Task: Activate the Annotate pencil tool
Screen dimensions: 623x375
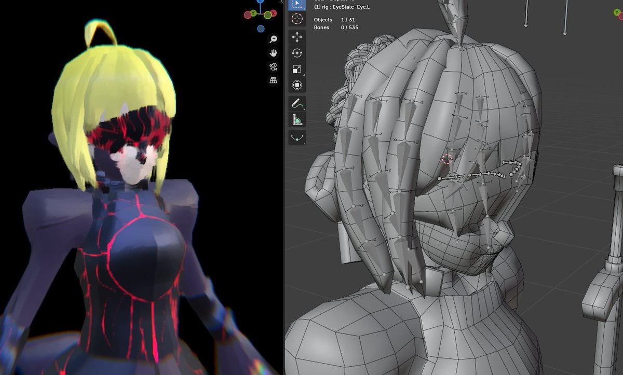Action: coord(297,103)
